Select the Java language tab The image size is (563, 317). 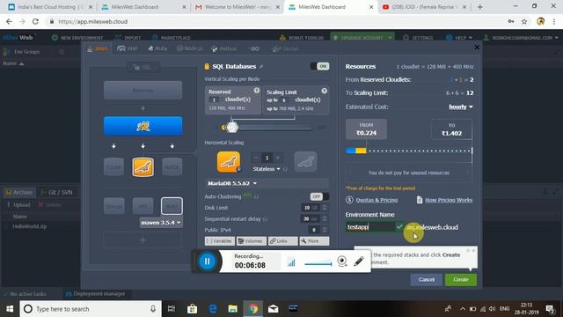(98, 48)
